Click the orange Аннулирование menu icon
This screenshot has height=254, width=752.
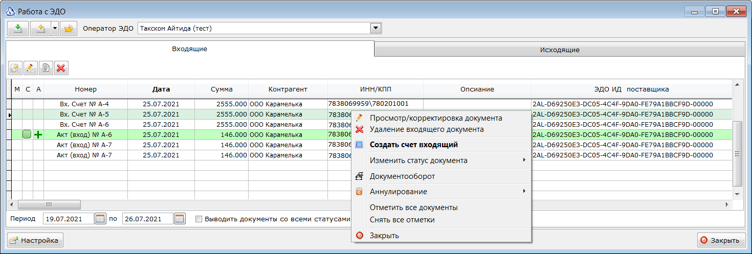click(359, 192)
